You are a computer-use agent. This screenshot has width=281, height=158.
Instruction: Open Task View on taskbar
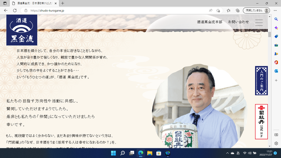[132, 153]
